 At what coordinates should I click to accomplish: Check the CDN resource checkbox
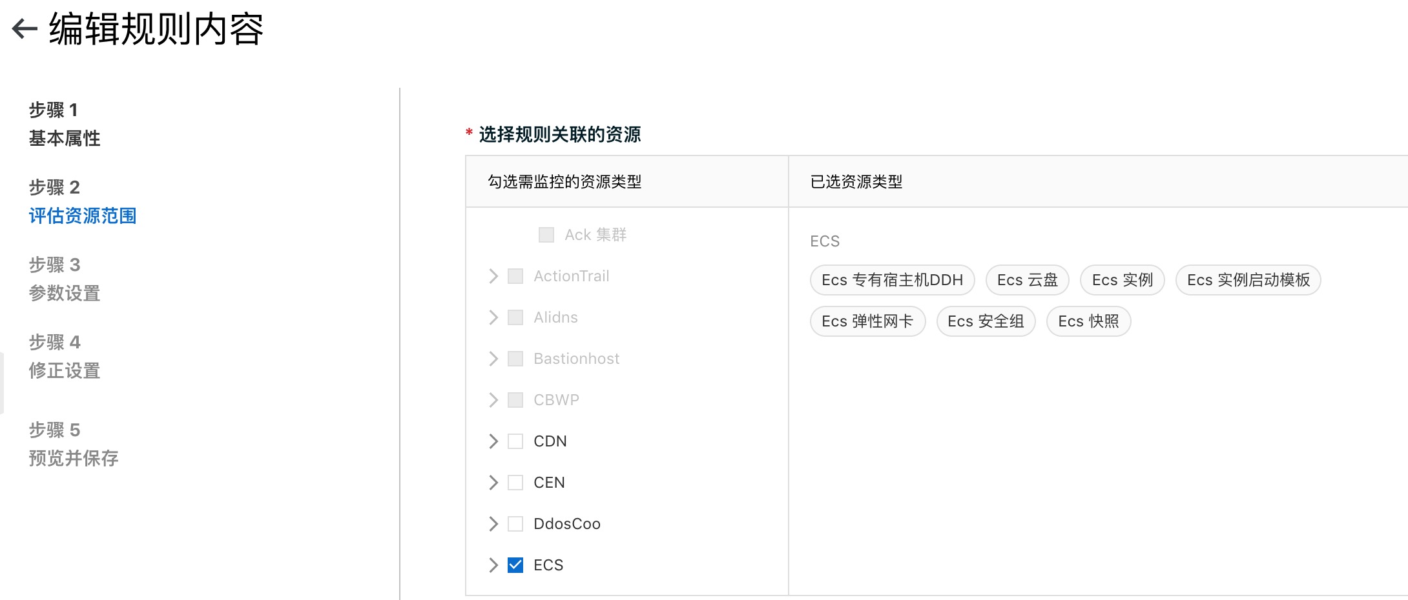[x=515, y=441]
